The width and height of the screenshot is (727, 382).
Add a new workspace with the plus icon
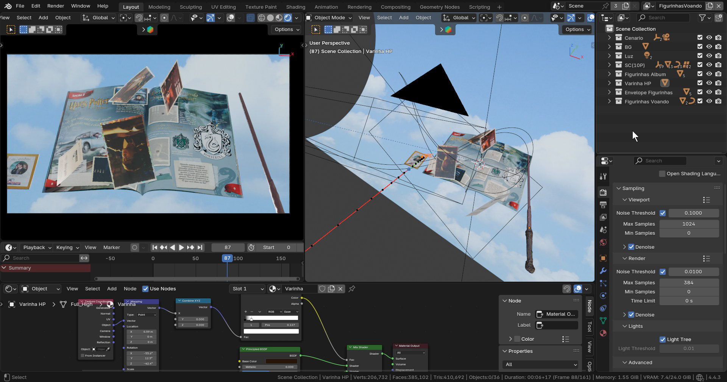click(x=499, y=7)
